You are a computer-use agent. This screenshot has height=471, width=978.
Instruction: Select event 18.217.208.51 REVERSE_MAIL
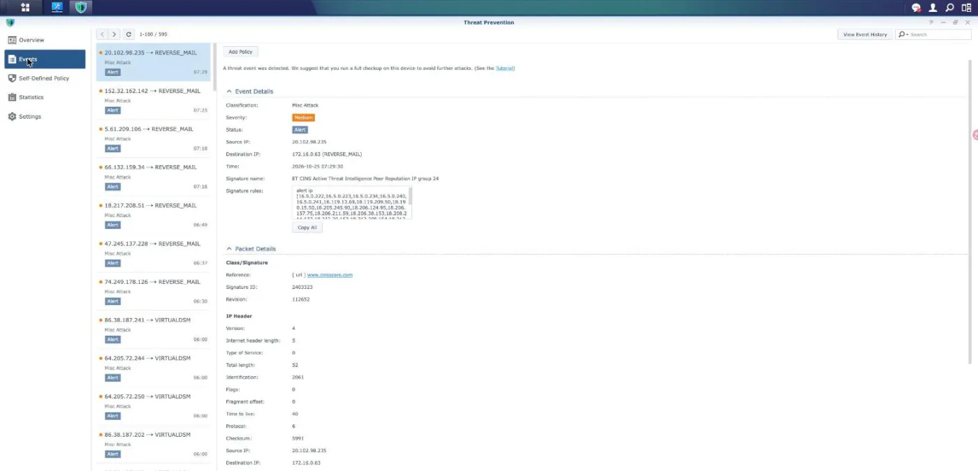tap(153, 215)
